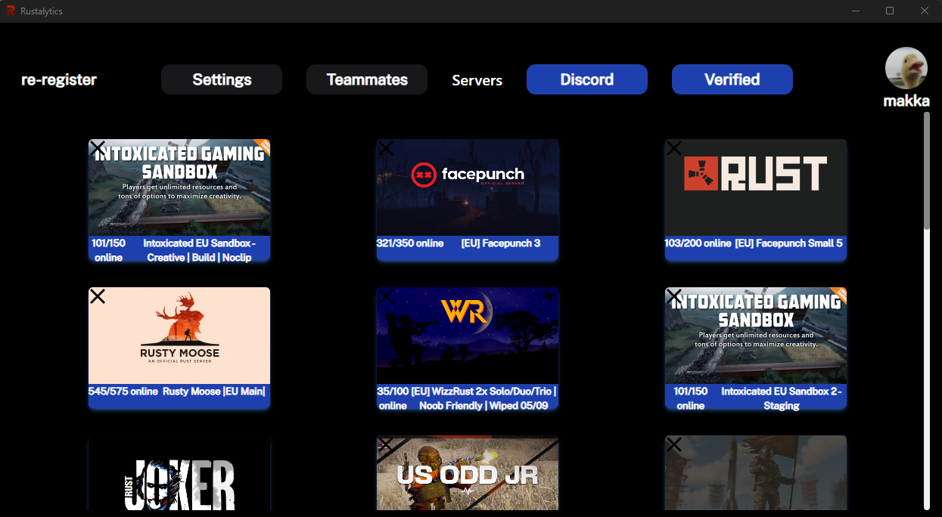Click X on Intoxicated EU Sandbox 2 Staging
Viewport: 942px width, 517px height.
674,296
